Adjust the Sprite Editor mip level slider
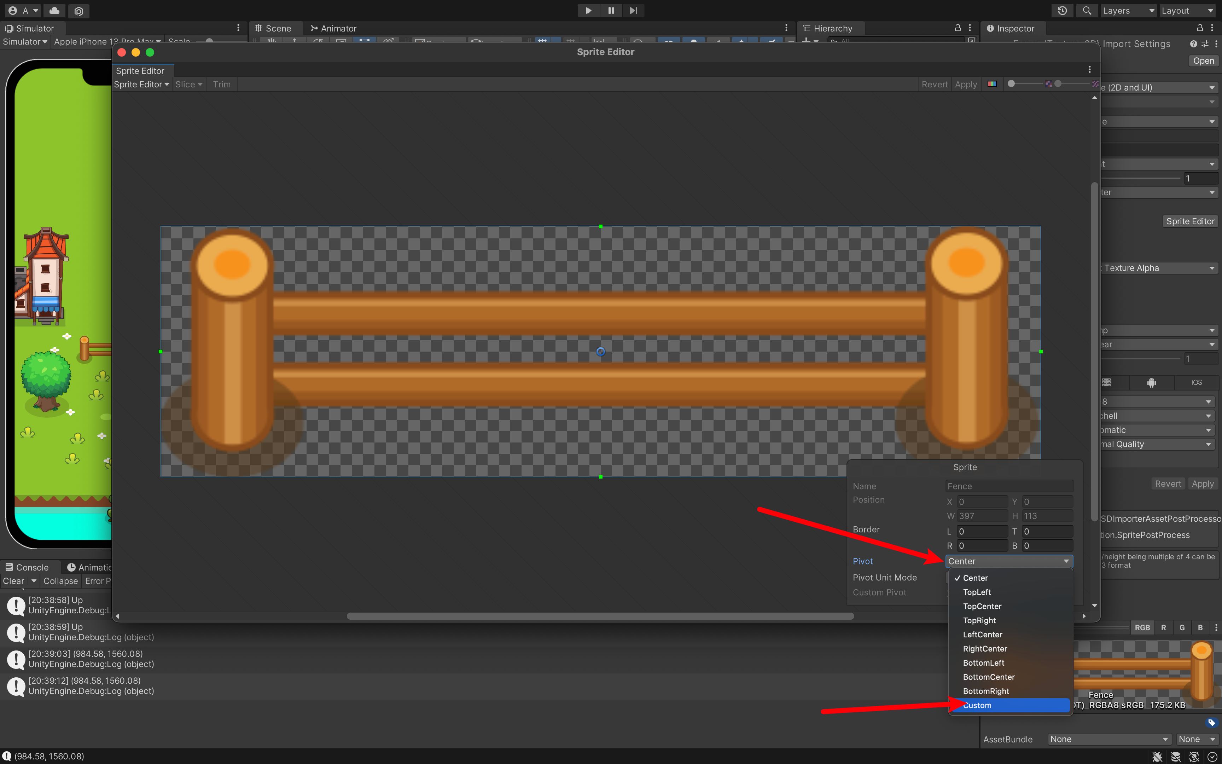The height and width of the screenshot is (764, 1222). tap(1072, 84)
